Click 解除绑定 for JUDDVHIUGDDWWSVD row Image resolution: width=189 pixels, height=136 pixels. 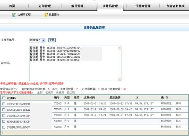pyautogui.click(x=166, y=115)
